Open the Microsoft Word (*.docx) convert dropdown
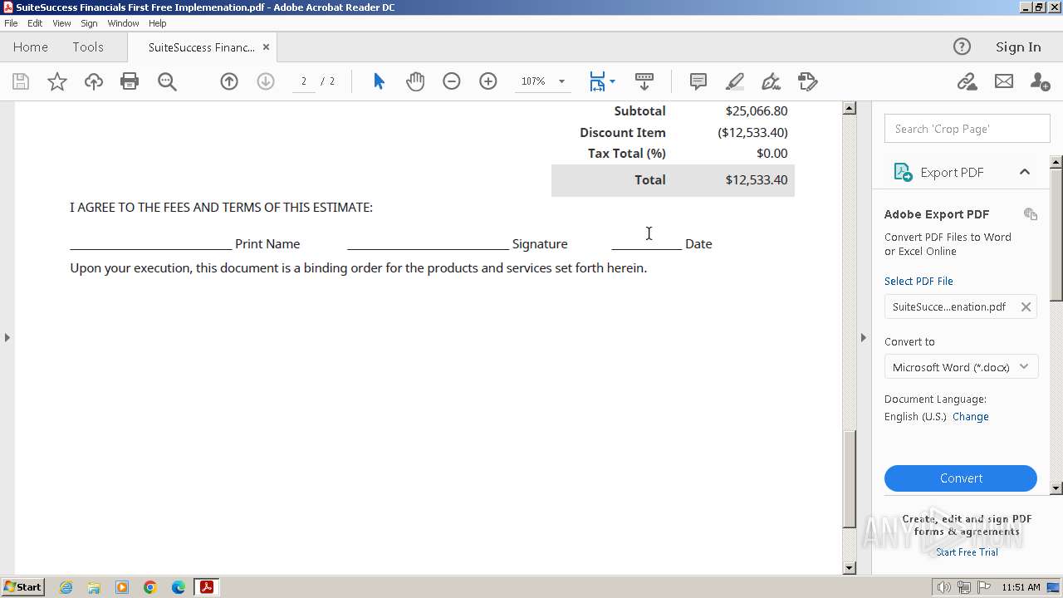 [x=961, y=367]
